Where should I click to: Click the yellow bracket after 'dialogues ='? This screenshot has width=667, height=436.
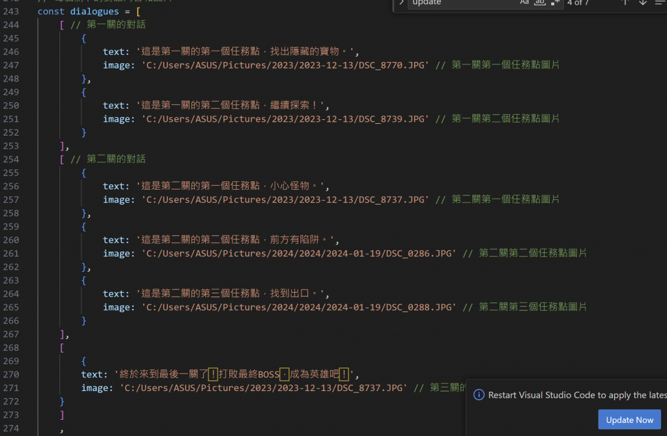(138, 12)
